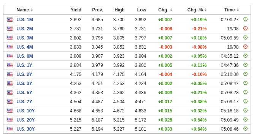This screenshot has width=254, height=139.
Task: Select the 4.336 low value for U.S. 5Y
Action: [x=140, y=92]
